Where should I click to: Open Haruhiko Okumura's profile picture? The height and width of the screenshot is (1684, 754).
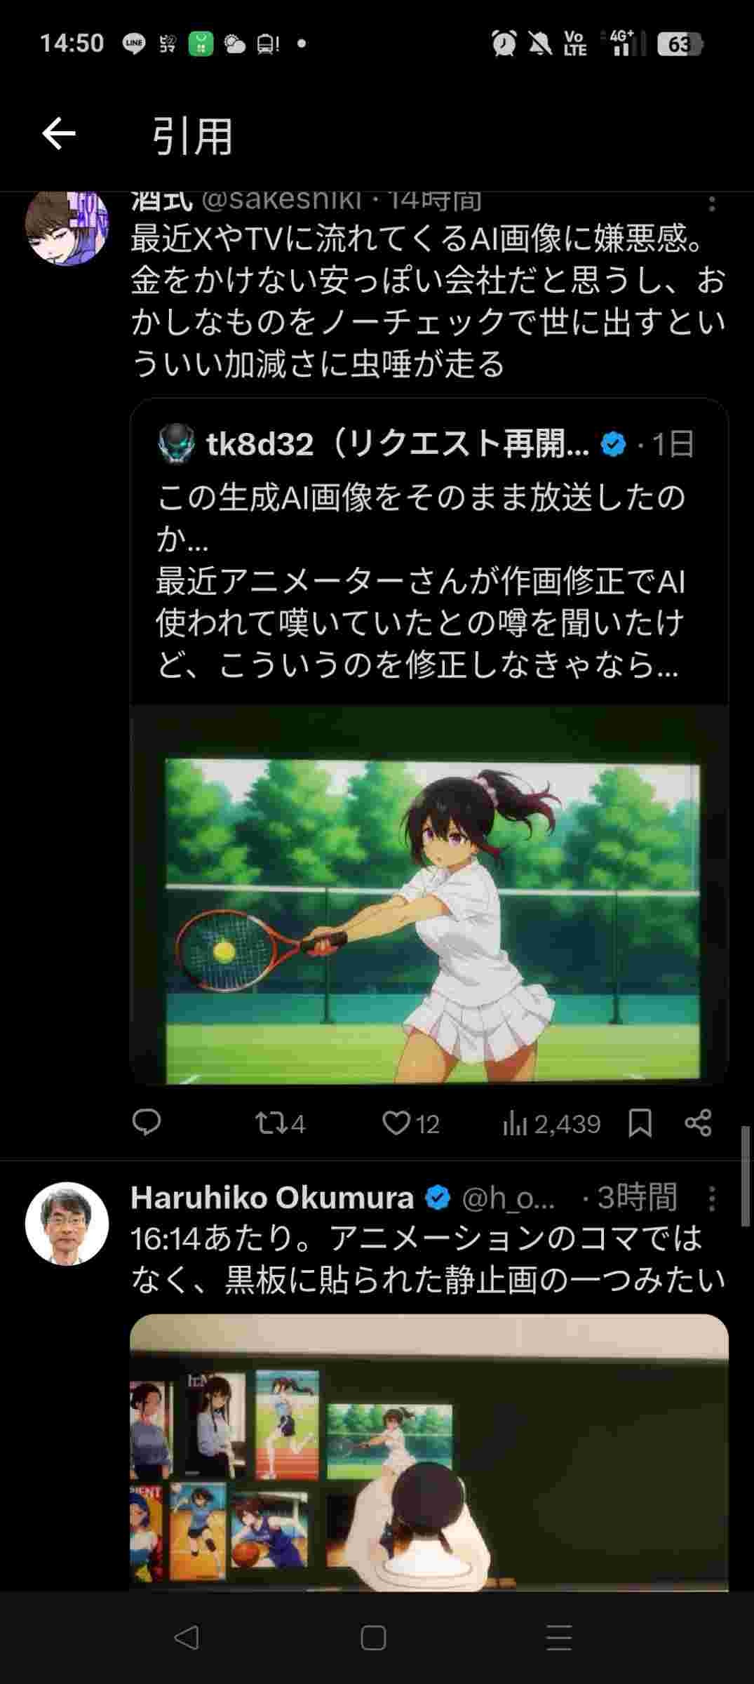click(x=67, y=1224)
